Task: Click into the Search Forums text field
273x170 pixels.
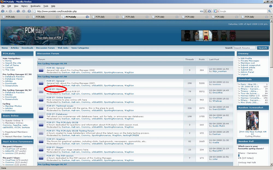Action: click(x=244, y=48)
